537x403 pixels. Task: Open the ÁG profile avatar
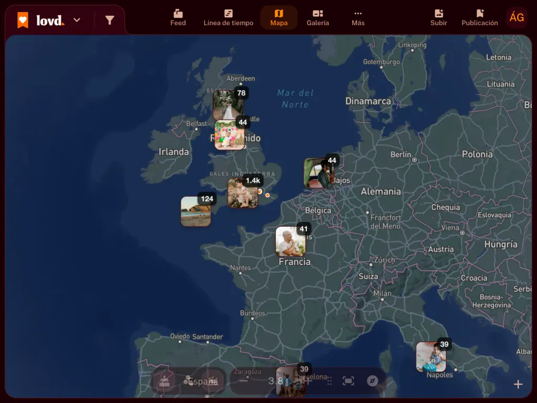517,17
